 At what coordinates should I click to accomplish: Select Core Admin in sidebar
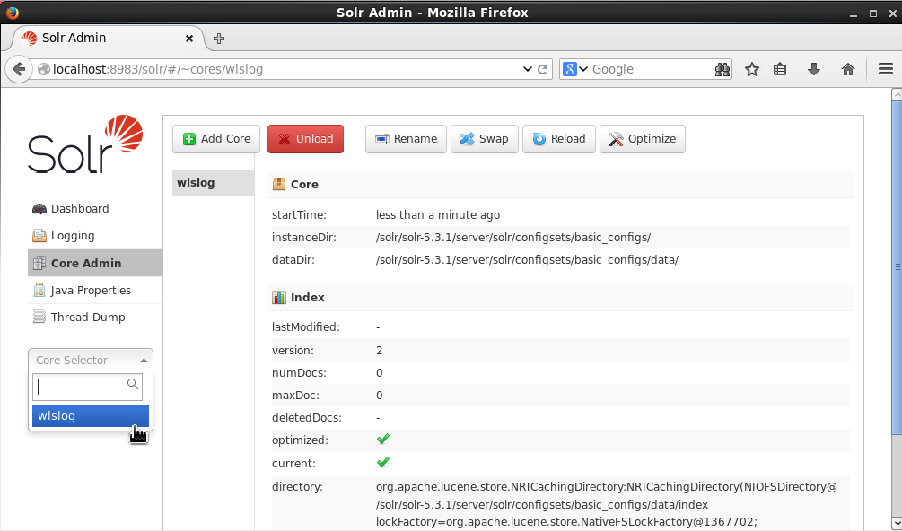click(x=95, y=263)
